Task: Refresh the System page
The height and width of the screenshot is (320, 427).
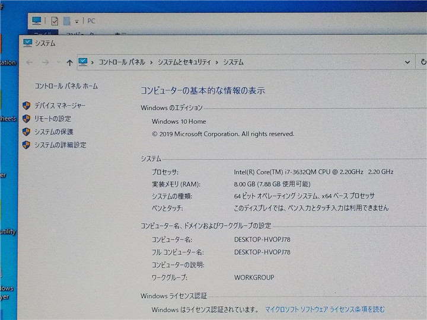Action: (423, 62)
